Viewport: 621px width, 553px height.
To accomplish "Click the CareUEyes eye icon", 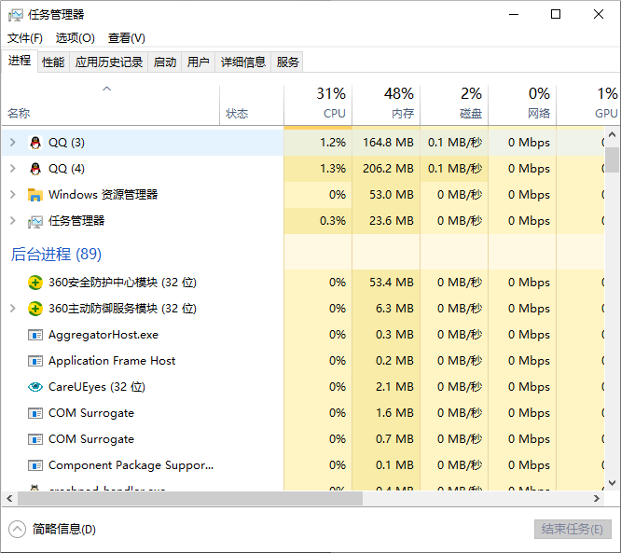I will tap(35, 387).
